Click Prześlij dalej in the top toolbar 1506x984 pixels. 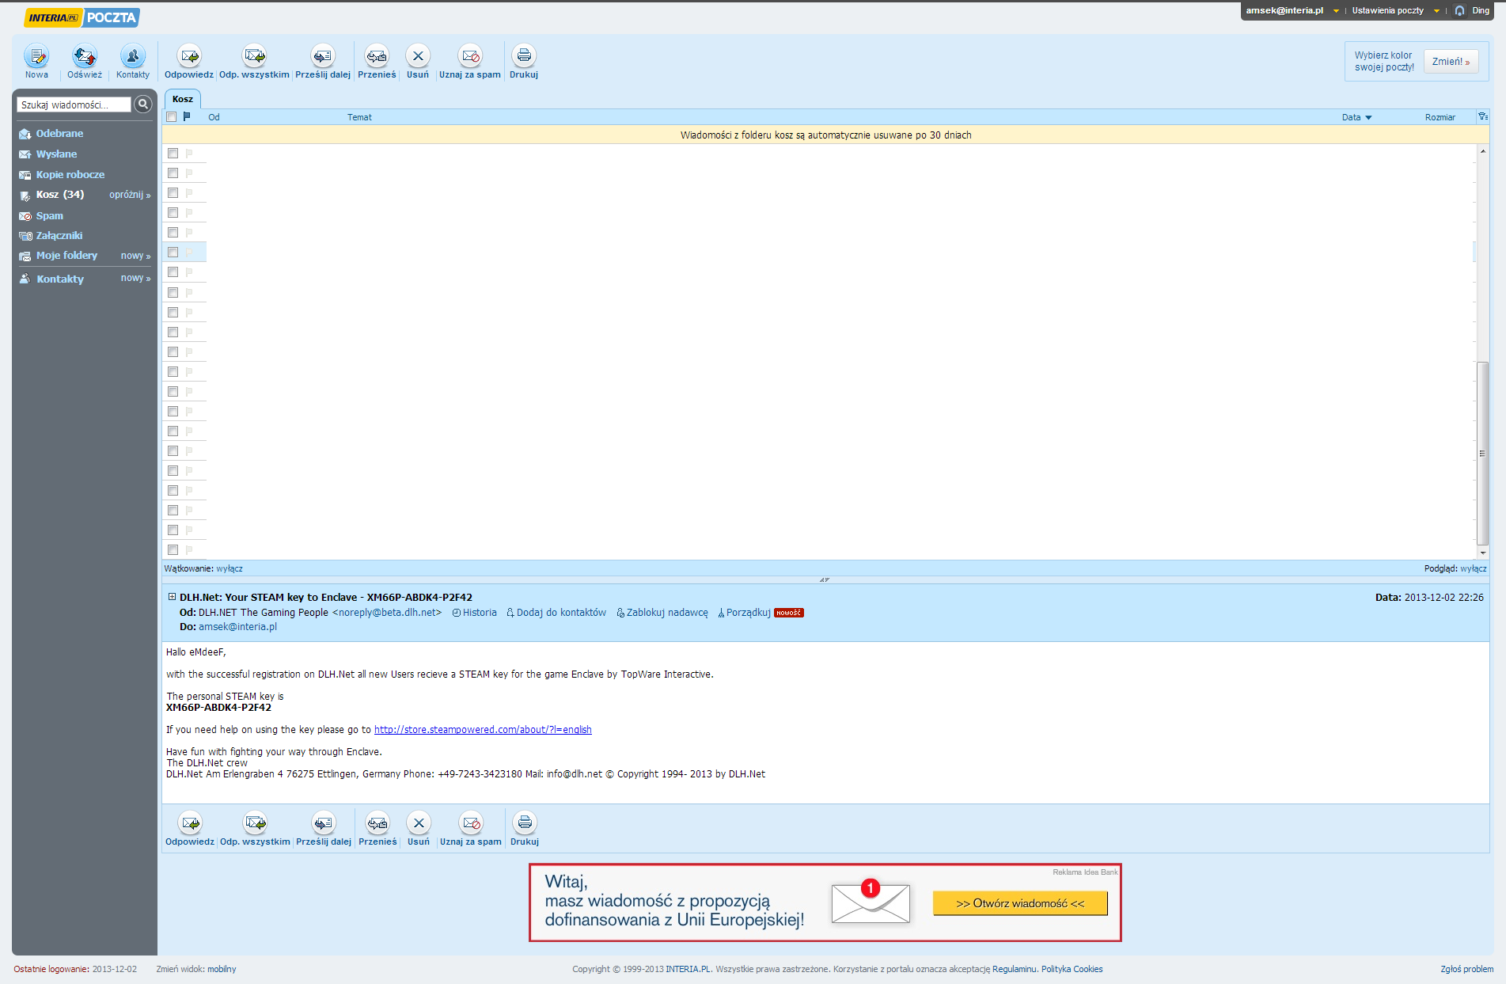point(323,61)
